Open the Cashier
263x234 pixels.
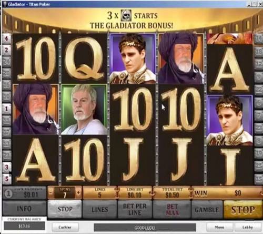coord(65,227)
